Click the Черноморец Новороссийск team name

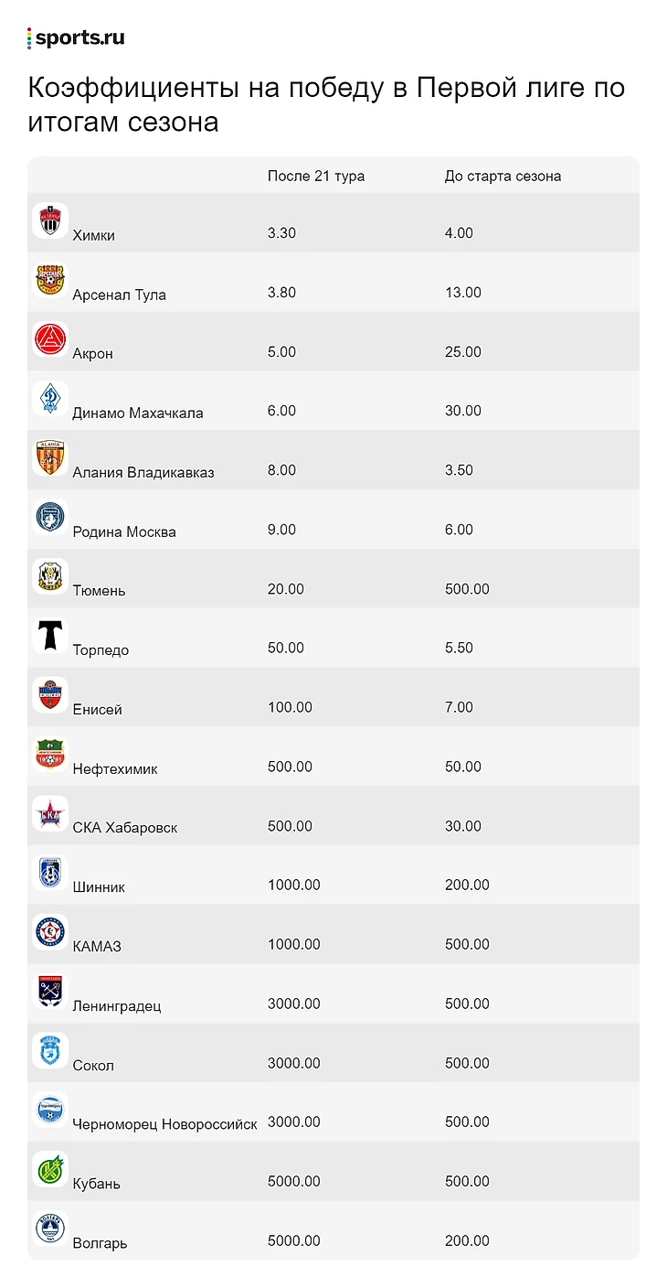pos(164,1124)
